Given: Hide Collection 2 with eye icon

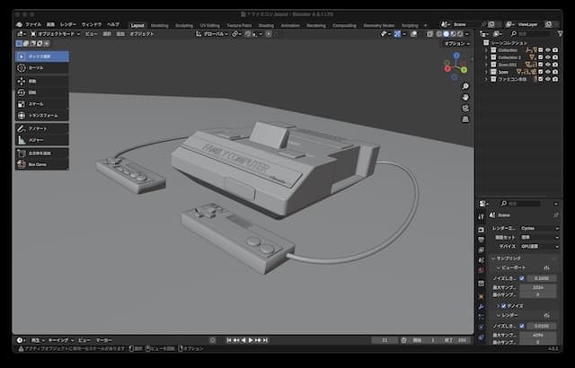Looking at the screenshot, I should (x=548, y=57).
